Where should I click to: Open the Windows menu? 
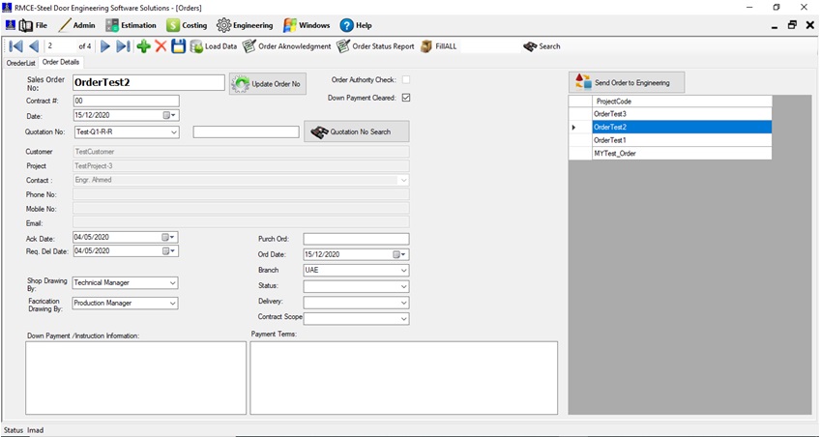coord(307,25)
